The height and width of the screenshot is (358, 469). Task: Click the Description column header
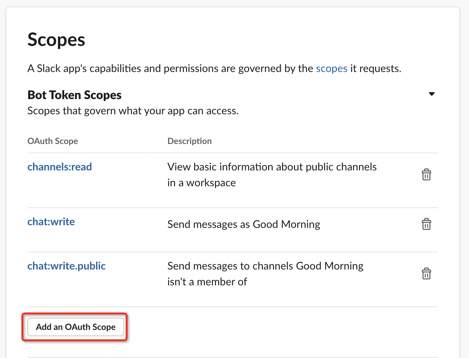tap(189, 141)
